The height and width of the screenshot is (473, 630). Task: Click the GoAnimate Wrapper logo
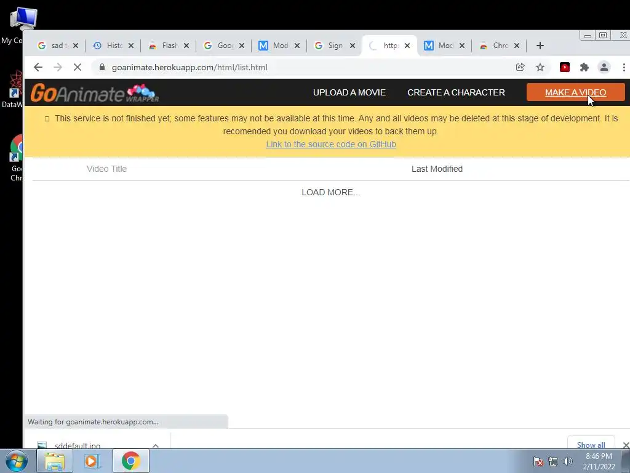point(95,93)
